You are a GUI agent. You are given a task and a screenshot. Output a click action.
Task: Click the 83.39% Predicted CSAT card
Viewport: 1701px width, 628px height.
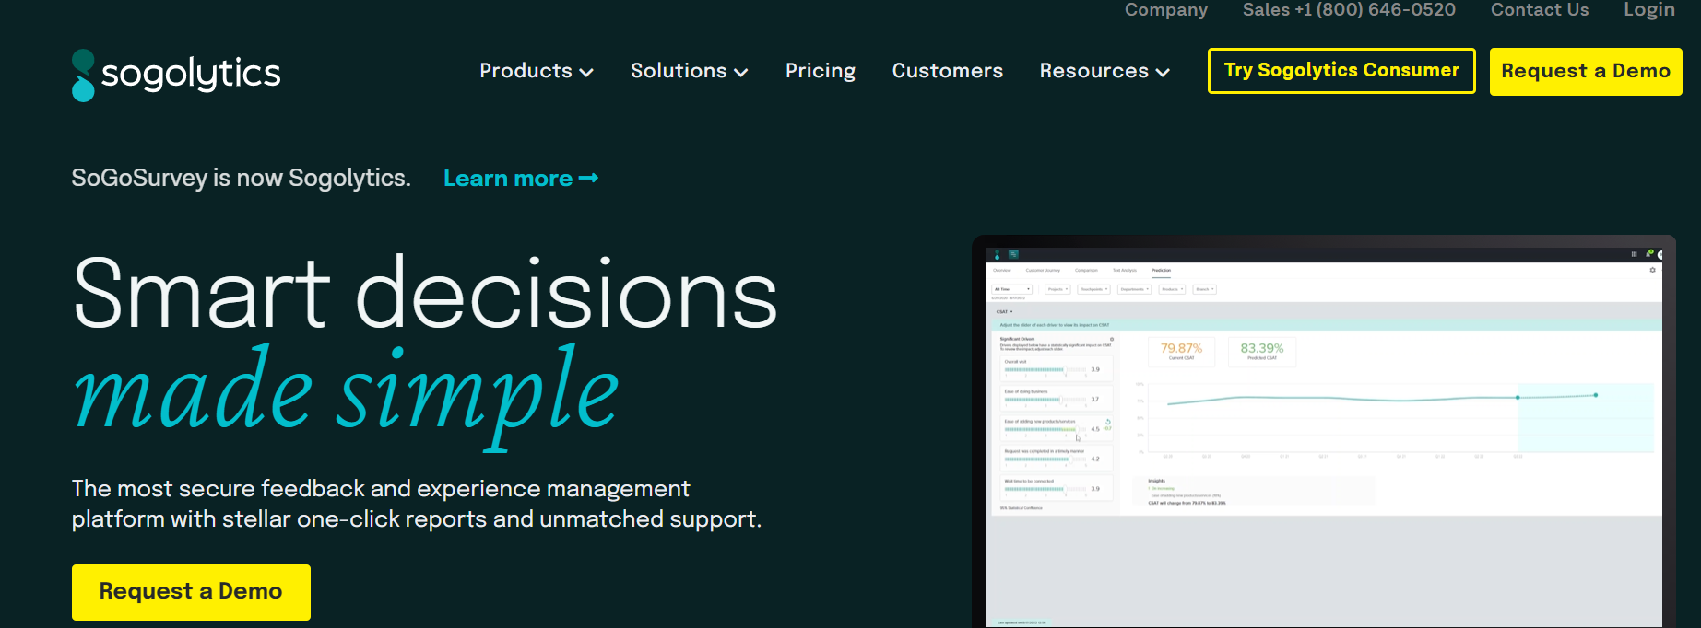pos(1261,352)
